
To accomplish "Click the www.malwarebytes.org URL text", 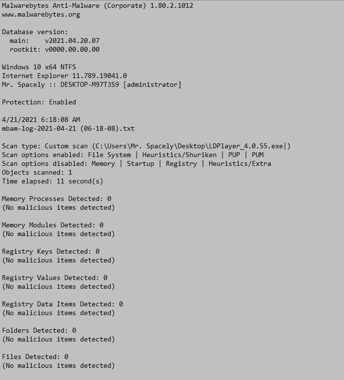I will (x=41, y=15).
